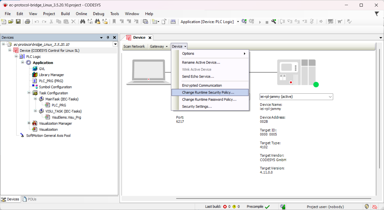Click the horizontal scrollbar in Device editor
This screenshot has height=210, width=384.
click(273, 198)
